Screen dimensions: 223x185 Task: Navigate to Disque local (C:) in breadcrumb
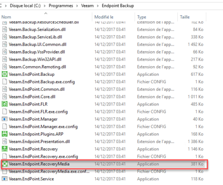click(x=25, y=6)
